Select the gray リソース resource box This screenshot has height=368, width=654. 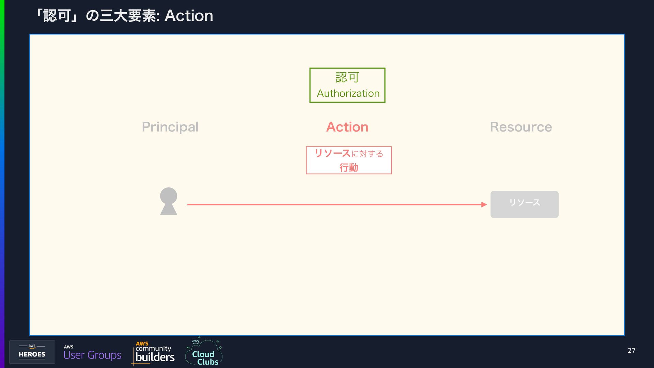click(x=524, y=204)
